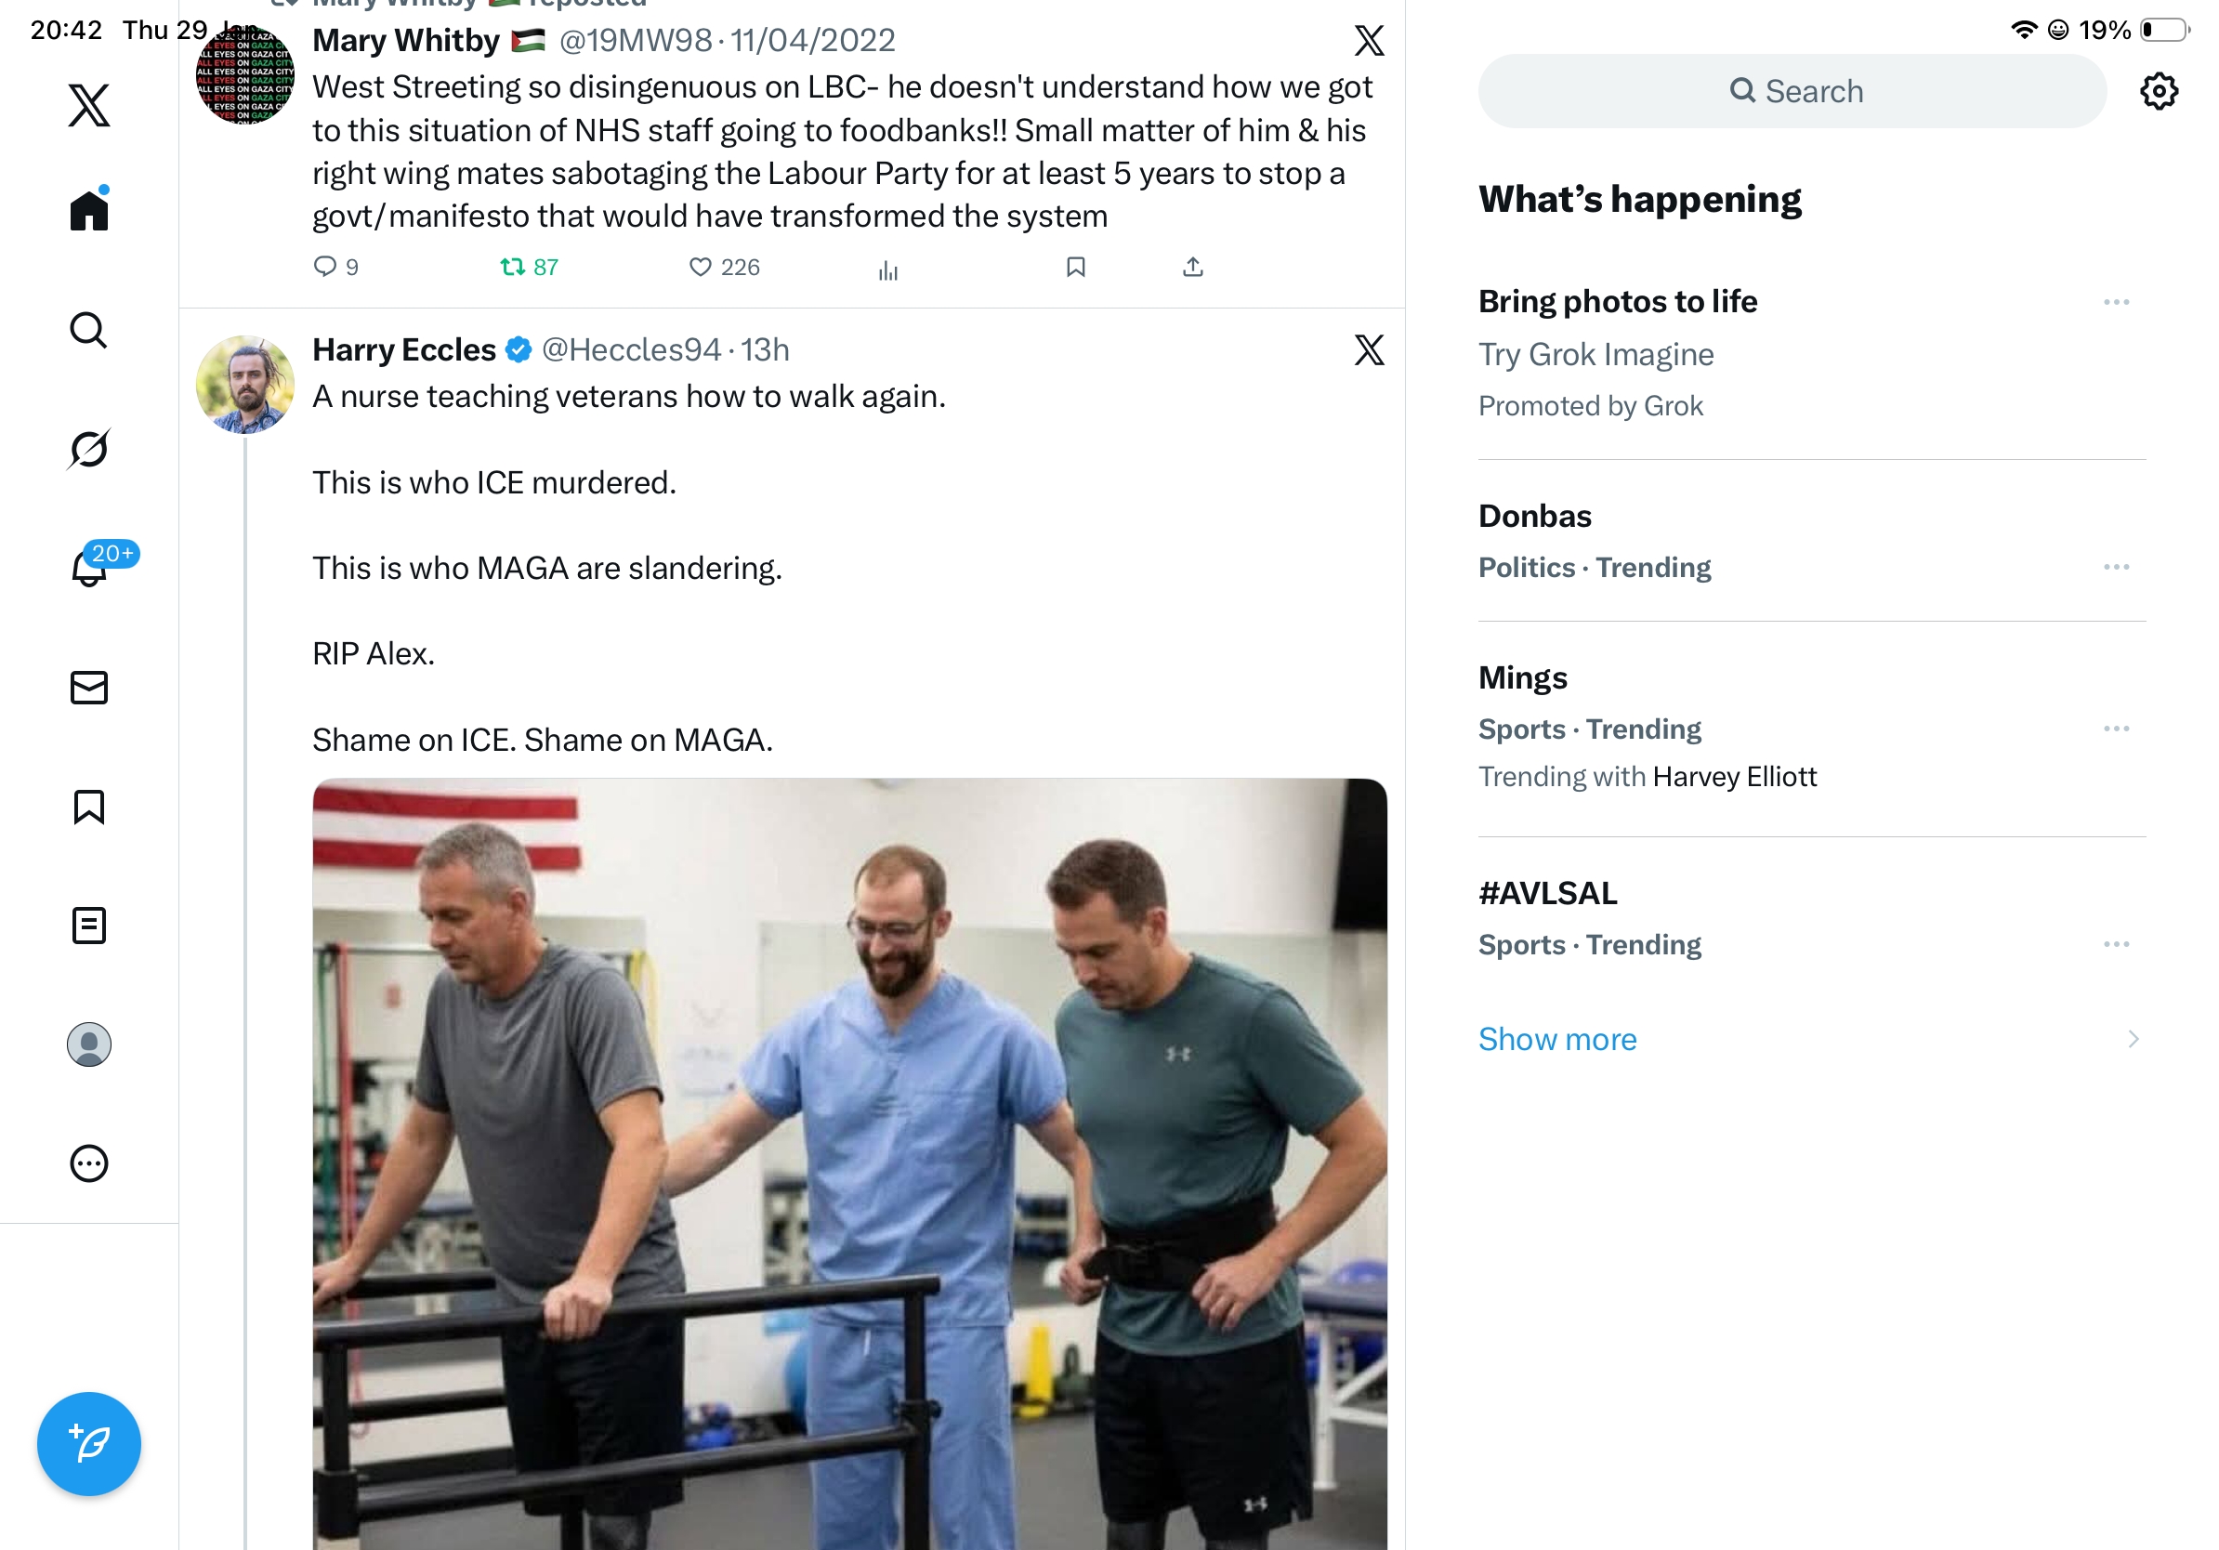Screen dimensions: 2219x1550
Task: Open more options for Mings trend
Action: pos(2116,729)
